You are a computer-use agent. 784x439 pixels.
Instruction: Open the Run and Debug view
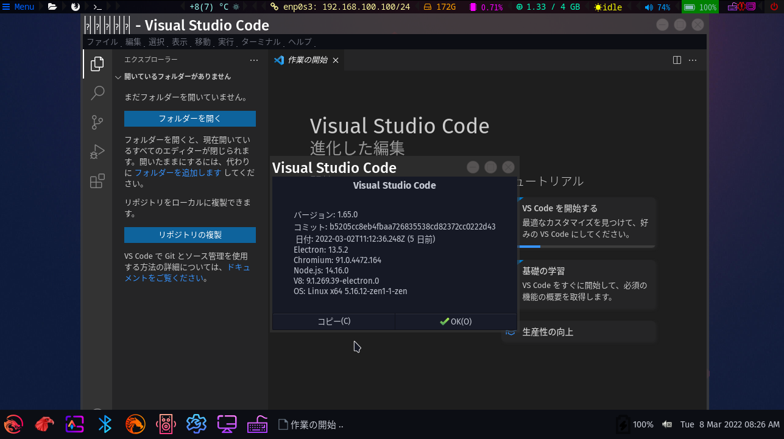pos(97,152)
